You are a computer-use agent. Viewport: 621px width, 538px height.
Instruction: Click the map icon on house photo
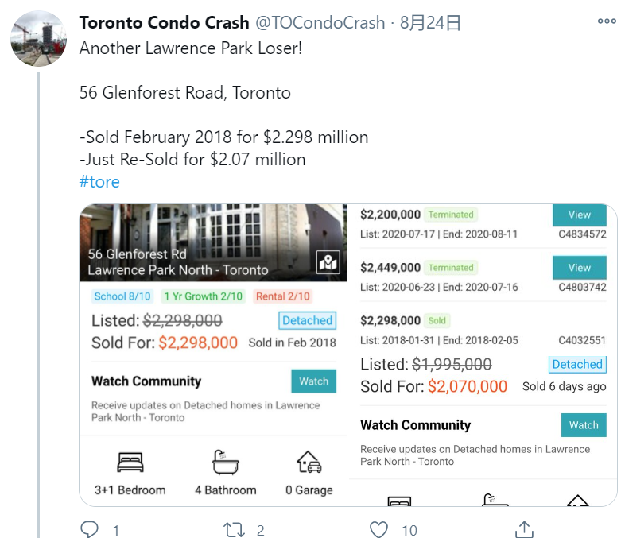(328, 262)
